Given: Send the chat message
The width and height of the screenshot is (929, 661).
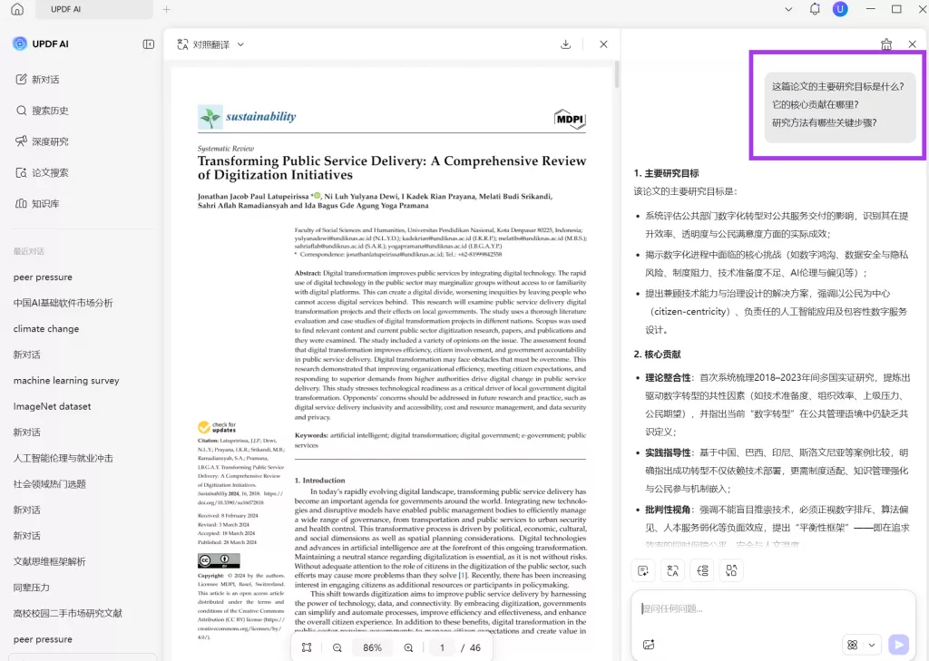Looking at the screenshot, I should (x=898, y=645).
